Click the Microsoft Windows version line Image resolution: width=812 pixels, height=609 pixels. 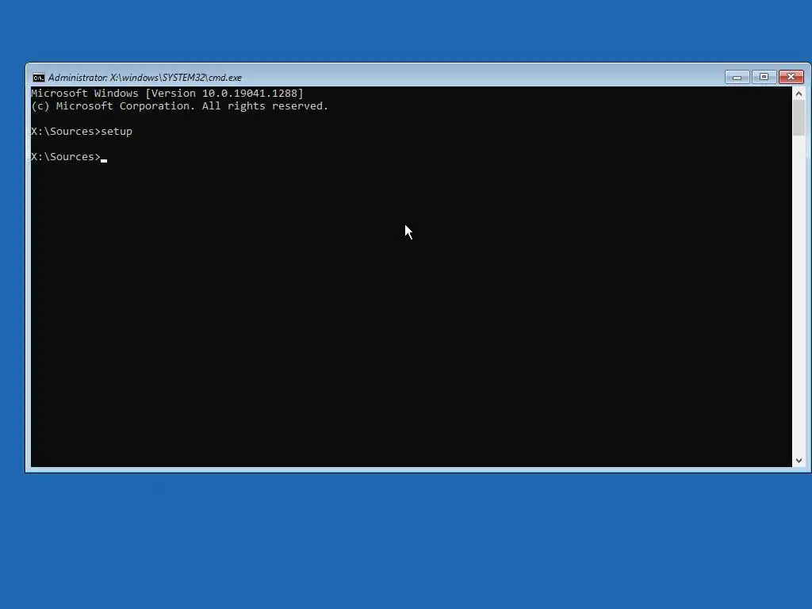[167, 94]
